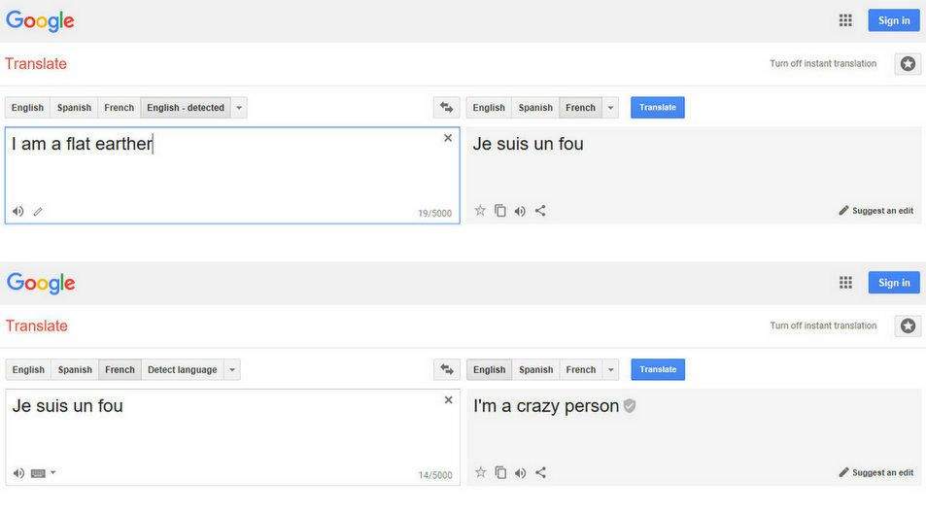
Task: Open handwriting pencil under "I am a flat earther"
Action: point(38,211)
